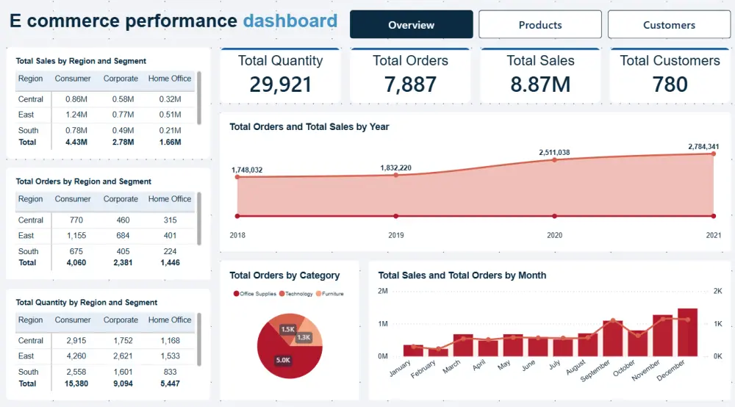Viewport: 735px width, 407px height.
Task: Select the Total Quantity 29,921 card
Action: (x=280, y=76)
